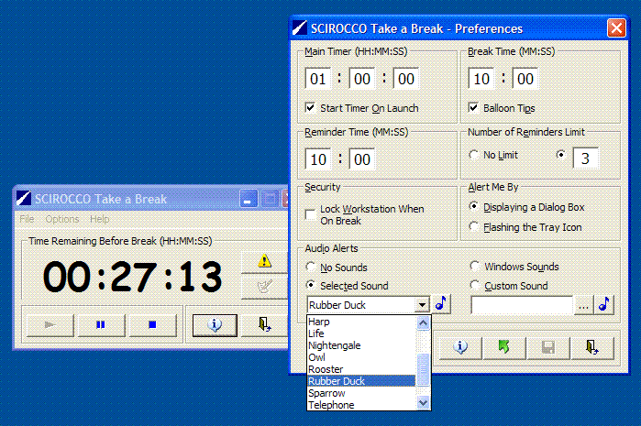This screenshot has height=426, width=641.
Task: Open the info button in Preferences
Action: 460,347
